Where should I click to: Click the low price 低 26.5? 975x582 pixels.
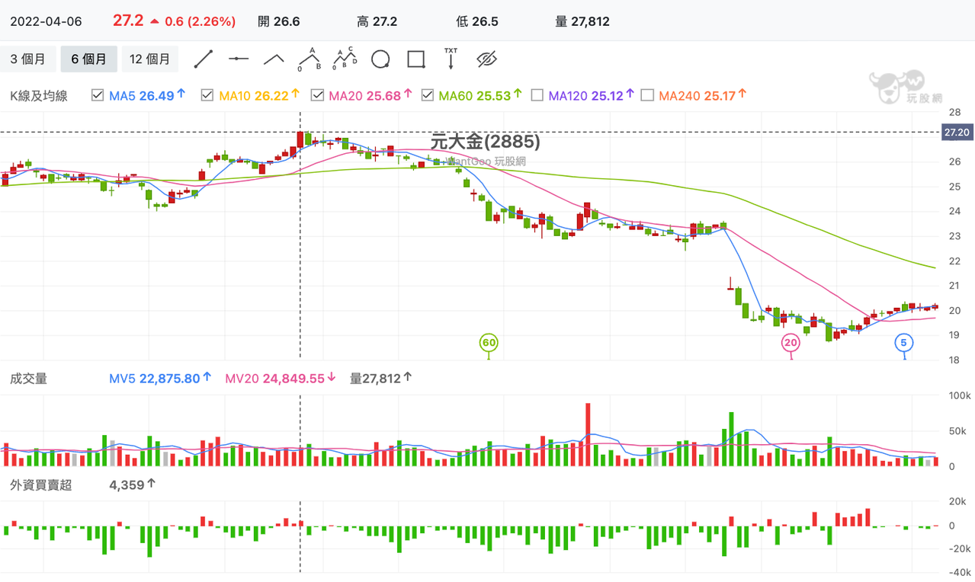point(476,21)
